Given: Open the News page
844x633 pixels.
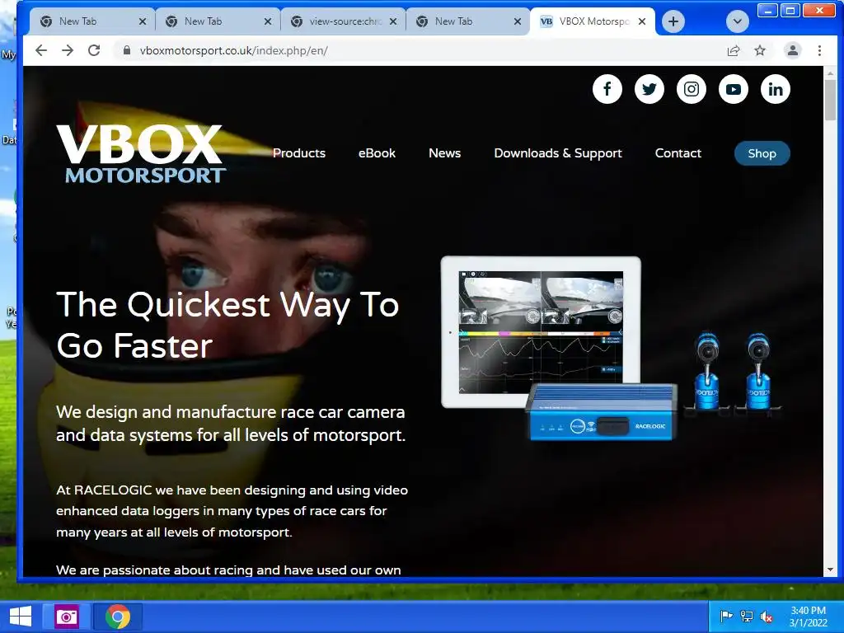Looking at the screenshot, I should [444, 153].
